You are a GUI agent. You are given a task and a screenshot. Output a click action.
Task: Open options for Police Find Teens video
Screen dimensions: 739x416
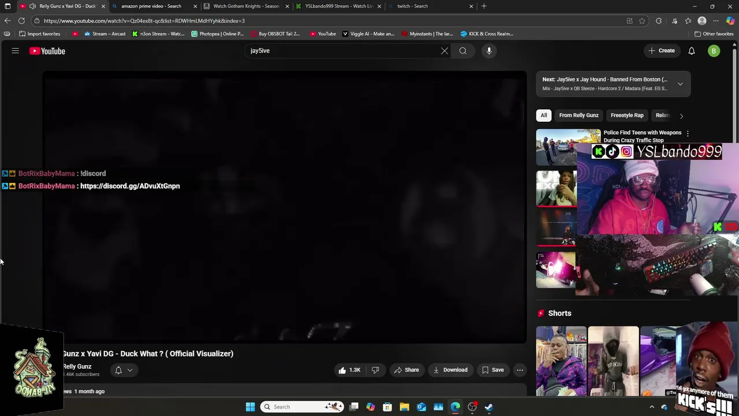point(687,133)
